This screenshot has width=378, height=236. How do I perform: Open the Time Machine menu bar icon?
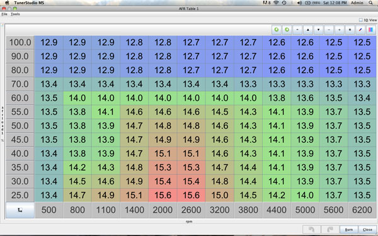click(284, 3)
